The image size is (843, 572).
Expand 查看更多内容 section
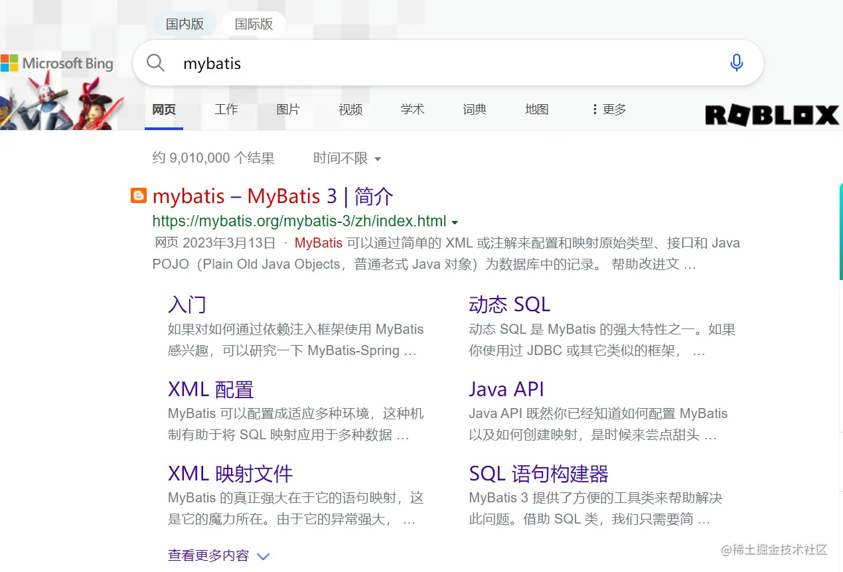click(218, 555)
